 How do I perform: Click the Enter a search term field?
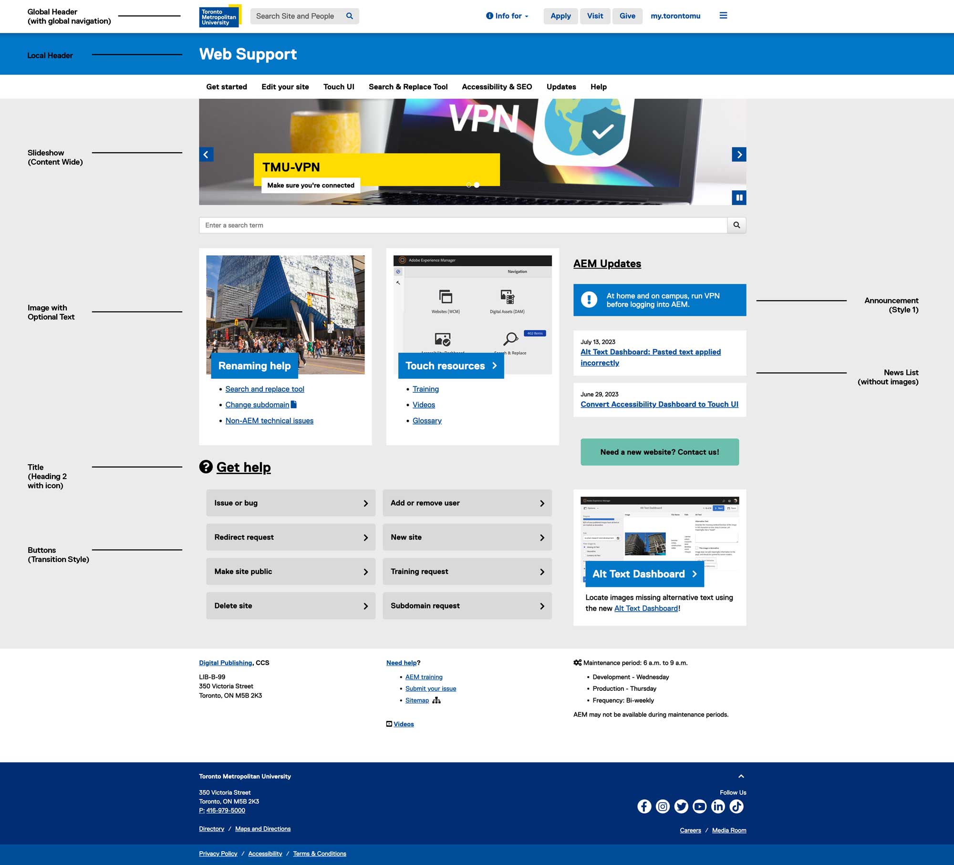[463, 225]
